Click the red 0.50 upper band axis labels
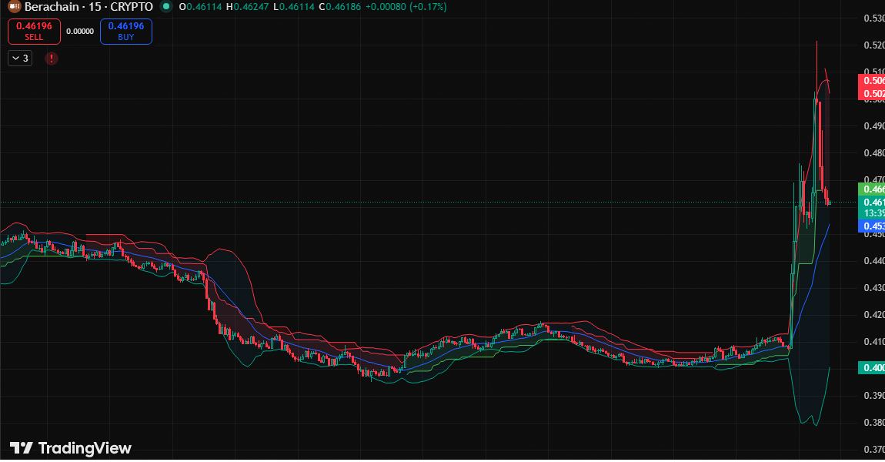Viewport: 885px width, 462px height. coord(871,87)
